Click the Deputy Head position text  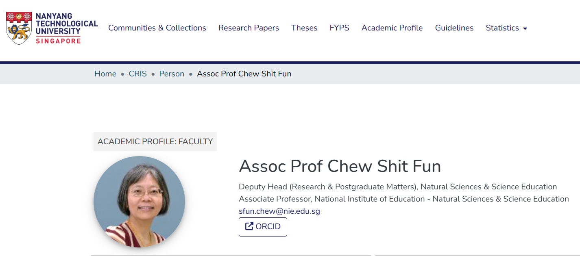[397, 187]
